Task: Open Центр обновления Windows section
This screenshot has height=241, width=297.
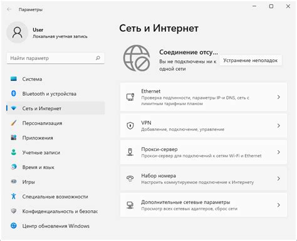Action: [56, 226]
